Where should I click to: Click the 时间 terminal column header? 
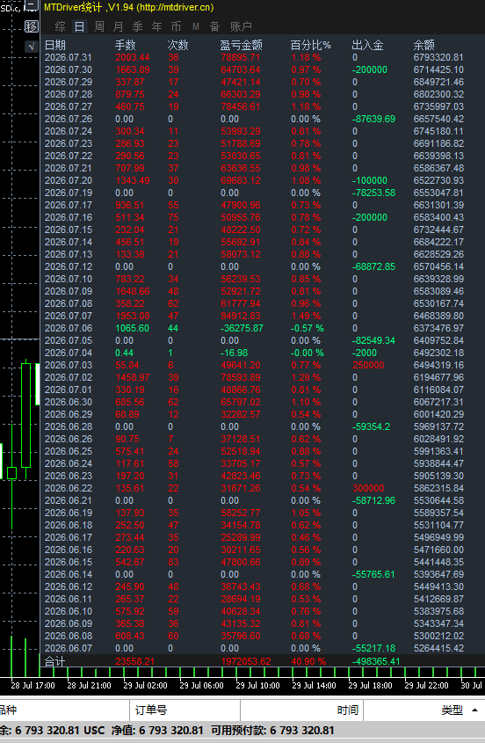(348, 710)
